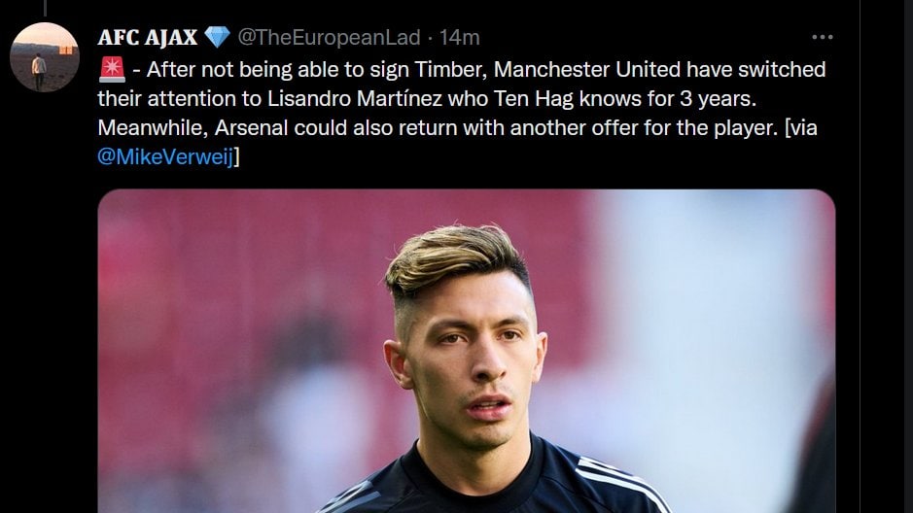
Task: Visit the @TheEuropeanLad handle link
Action: pos(329,38)
